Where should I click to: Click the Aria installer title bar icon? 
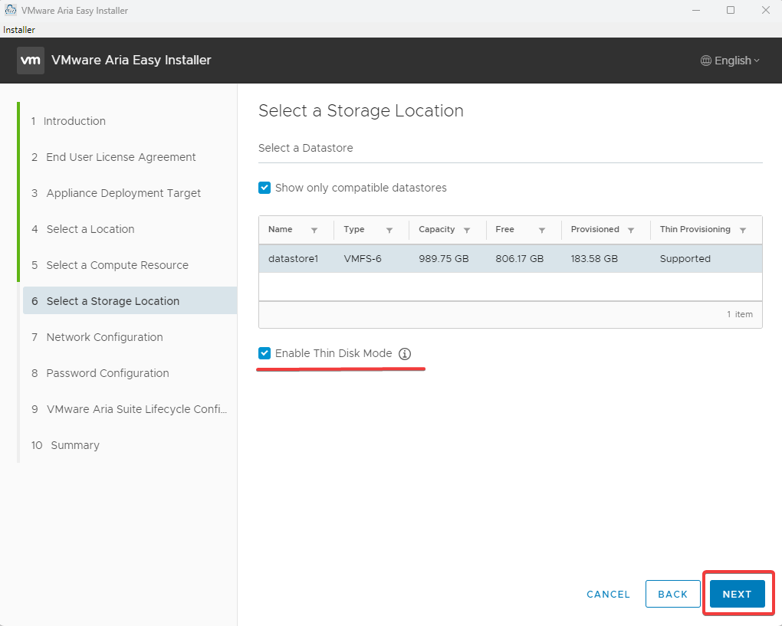(11, 10)
